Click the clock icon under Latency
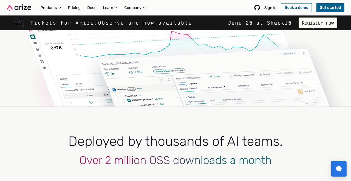The height and width of the screenshot is (181, 351). point(131,72)
